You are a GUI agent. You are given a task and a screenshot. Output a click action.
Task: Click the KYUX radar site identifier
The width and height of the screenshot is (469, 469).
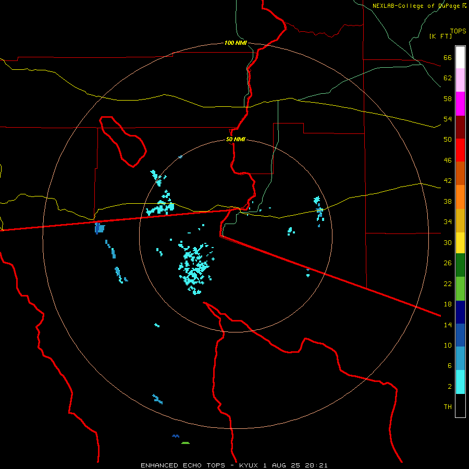pyautogui.click(x=250, y=465)
